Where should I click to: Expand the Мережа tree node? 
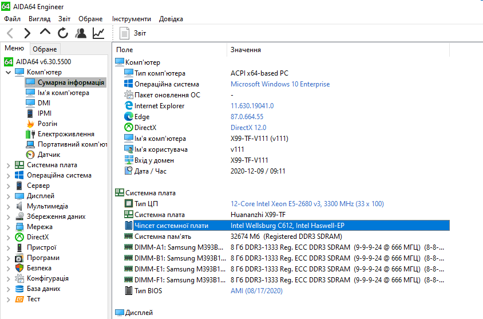pyautogui.click(x=9, y=227)
